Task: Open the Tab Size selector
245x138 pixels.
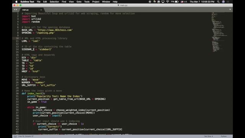Action: tap(208, 136)
